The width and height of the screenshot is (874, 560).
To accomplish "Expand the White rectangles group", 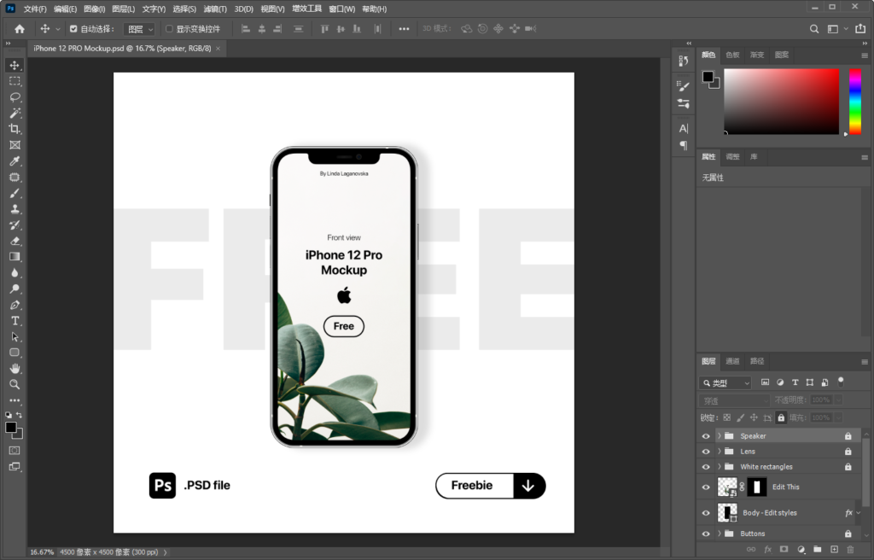I will [719, 467].
